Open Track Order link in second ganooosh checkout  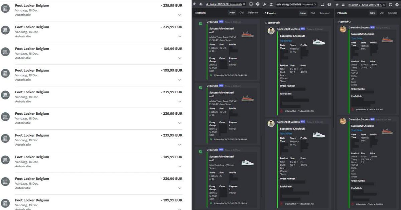point(286,134)
